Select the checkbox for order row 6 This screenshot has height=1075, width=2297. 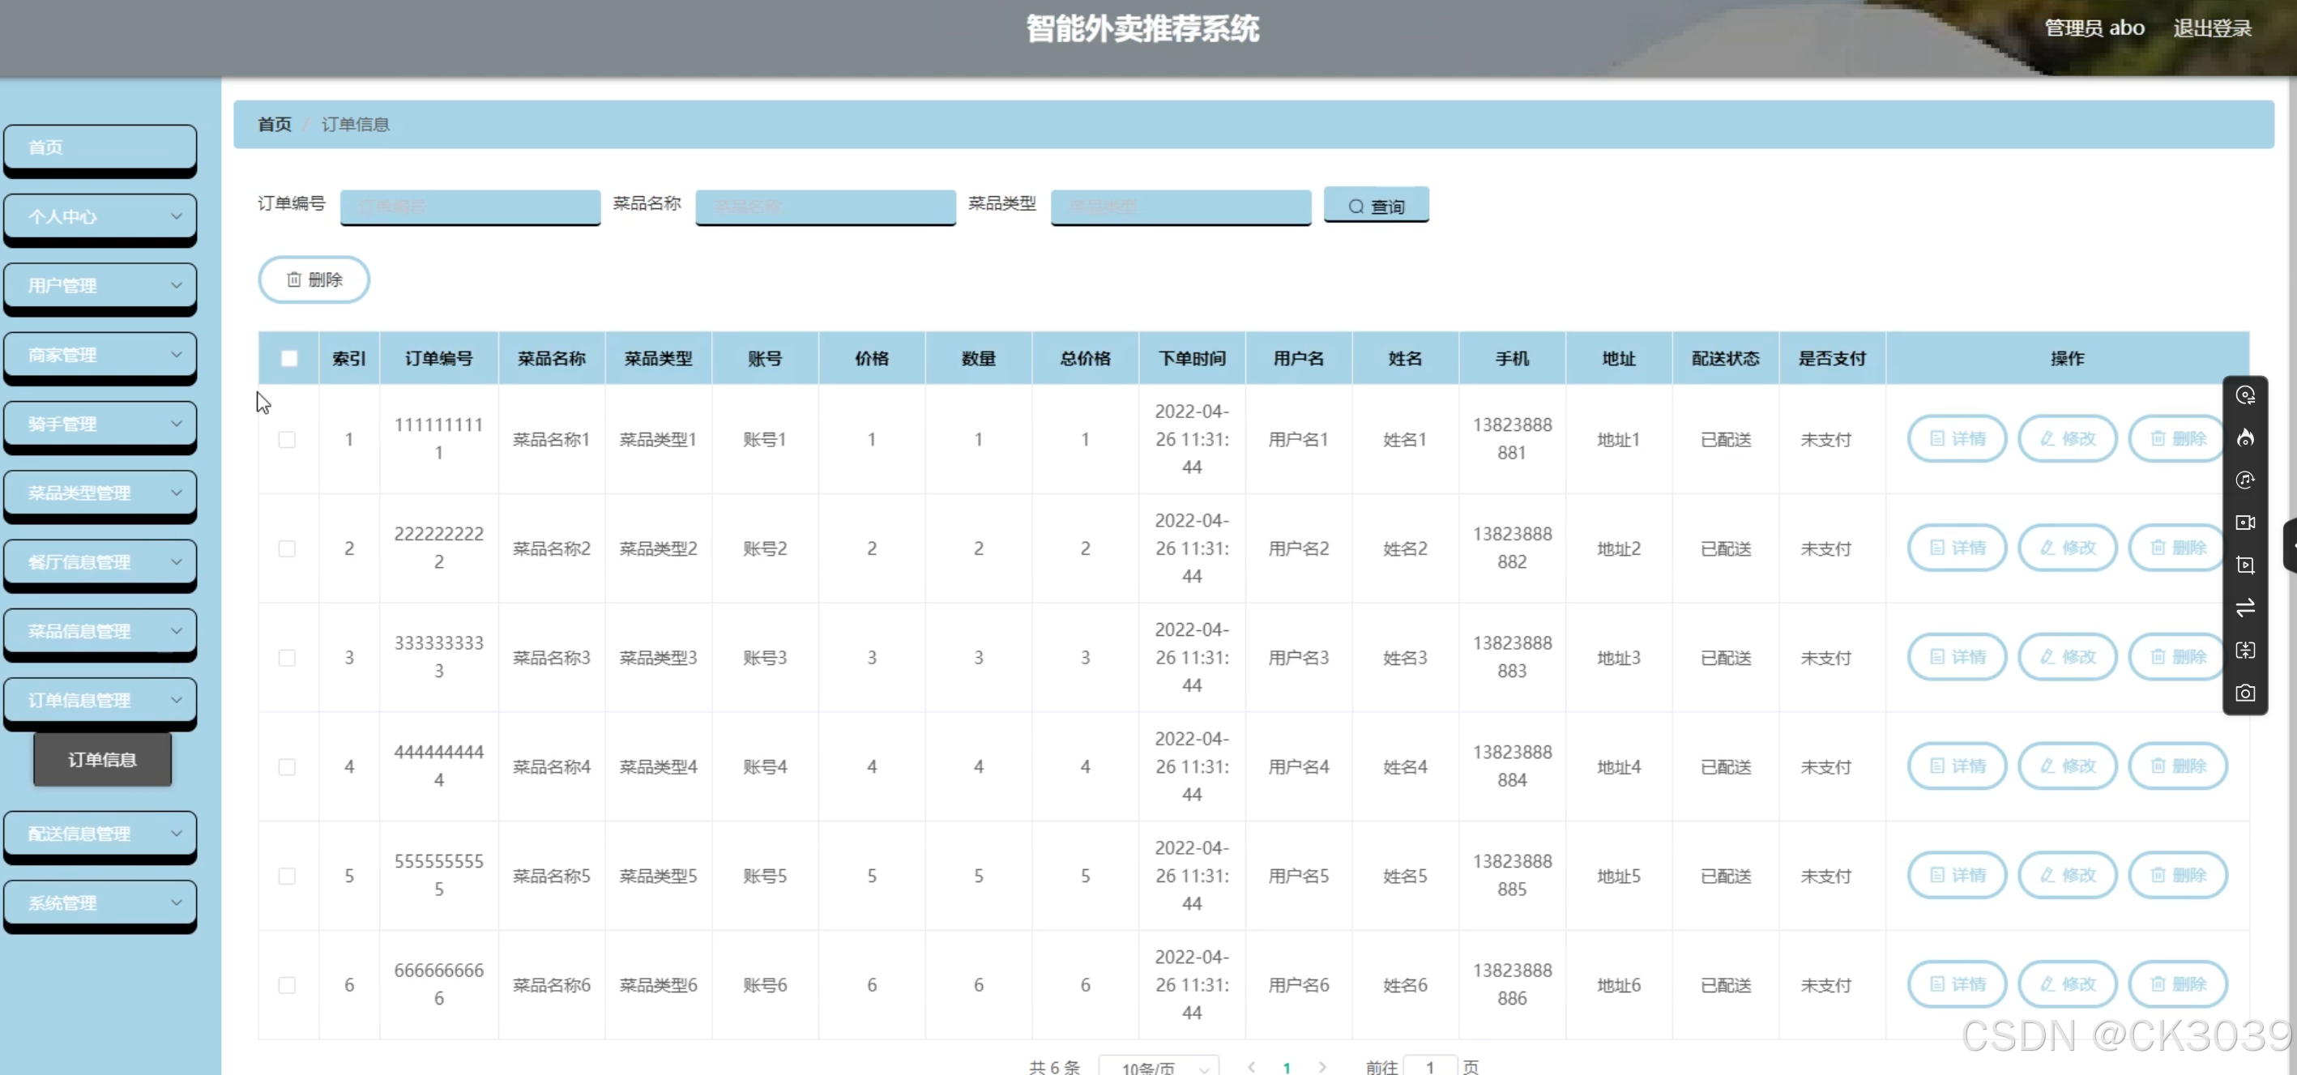click(x=287, y=985)
